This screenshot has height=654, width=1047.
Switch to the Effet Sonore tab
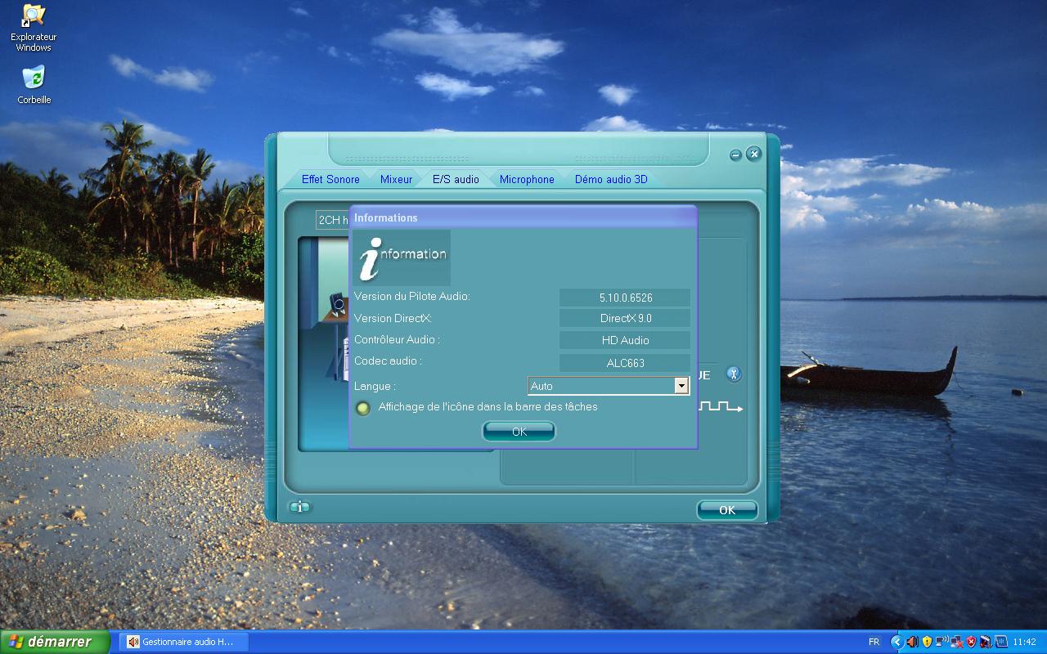click(x=330, y=179)
